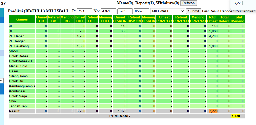Open the Total Menang link for 4D row
The image size is (256, 125).
[x=243, y=26]
